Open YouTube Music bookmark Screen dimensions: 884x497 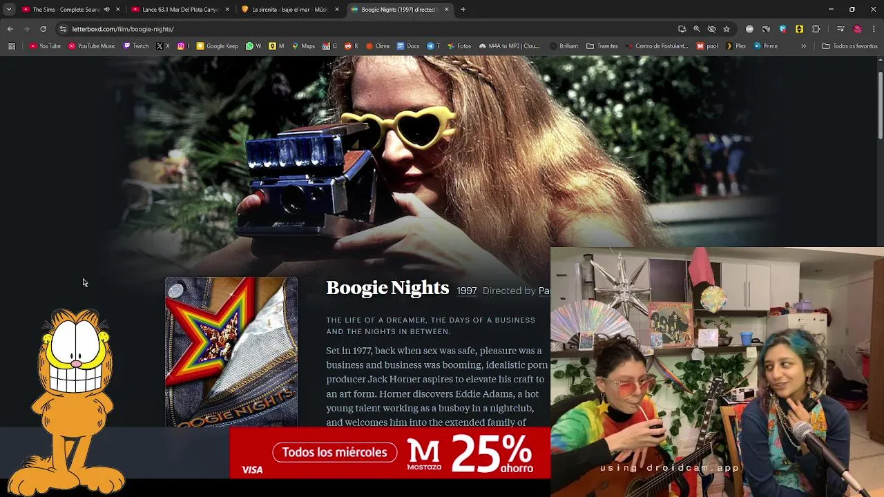pos(92,46)
